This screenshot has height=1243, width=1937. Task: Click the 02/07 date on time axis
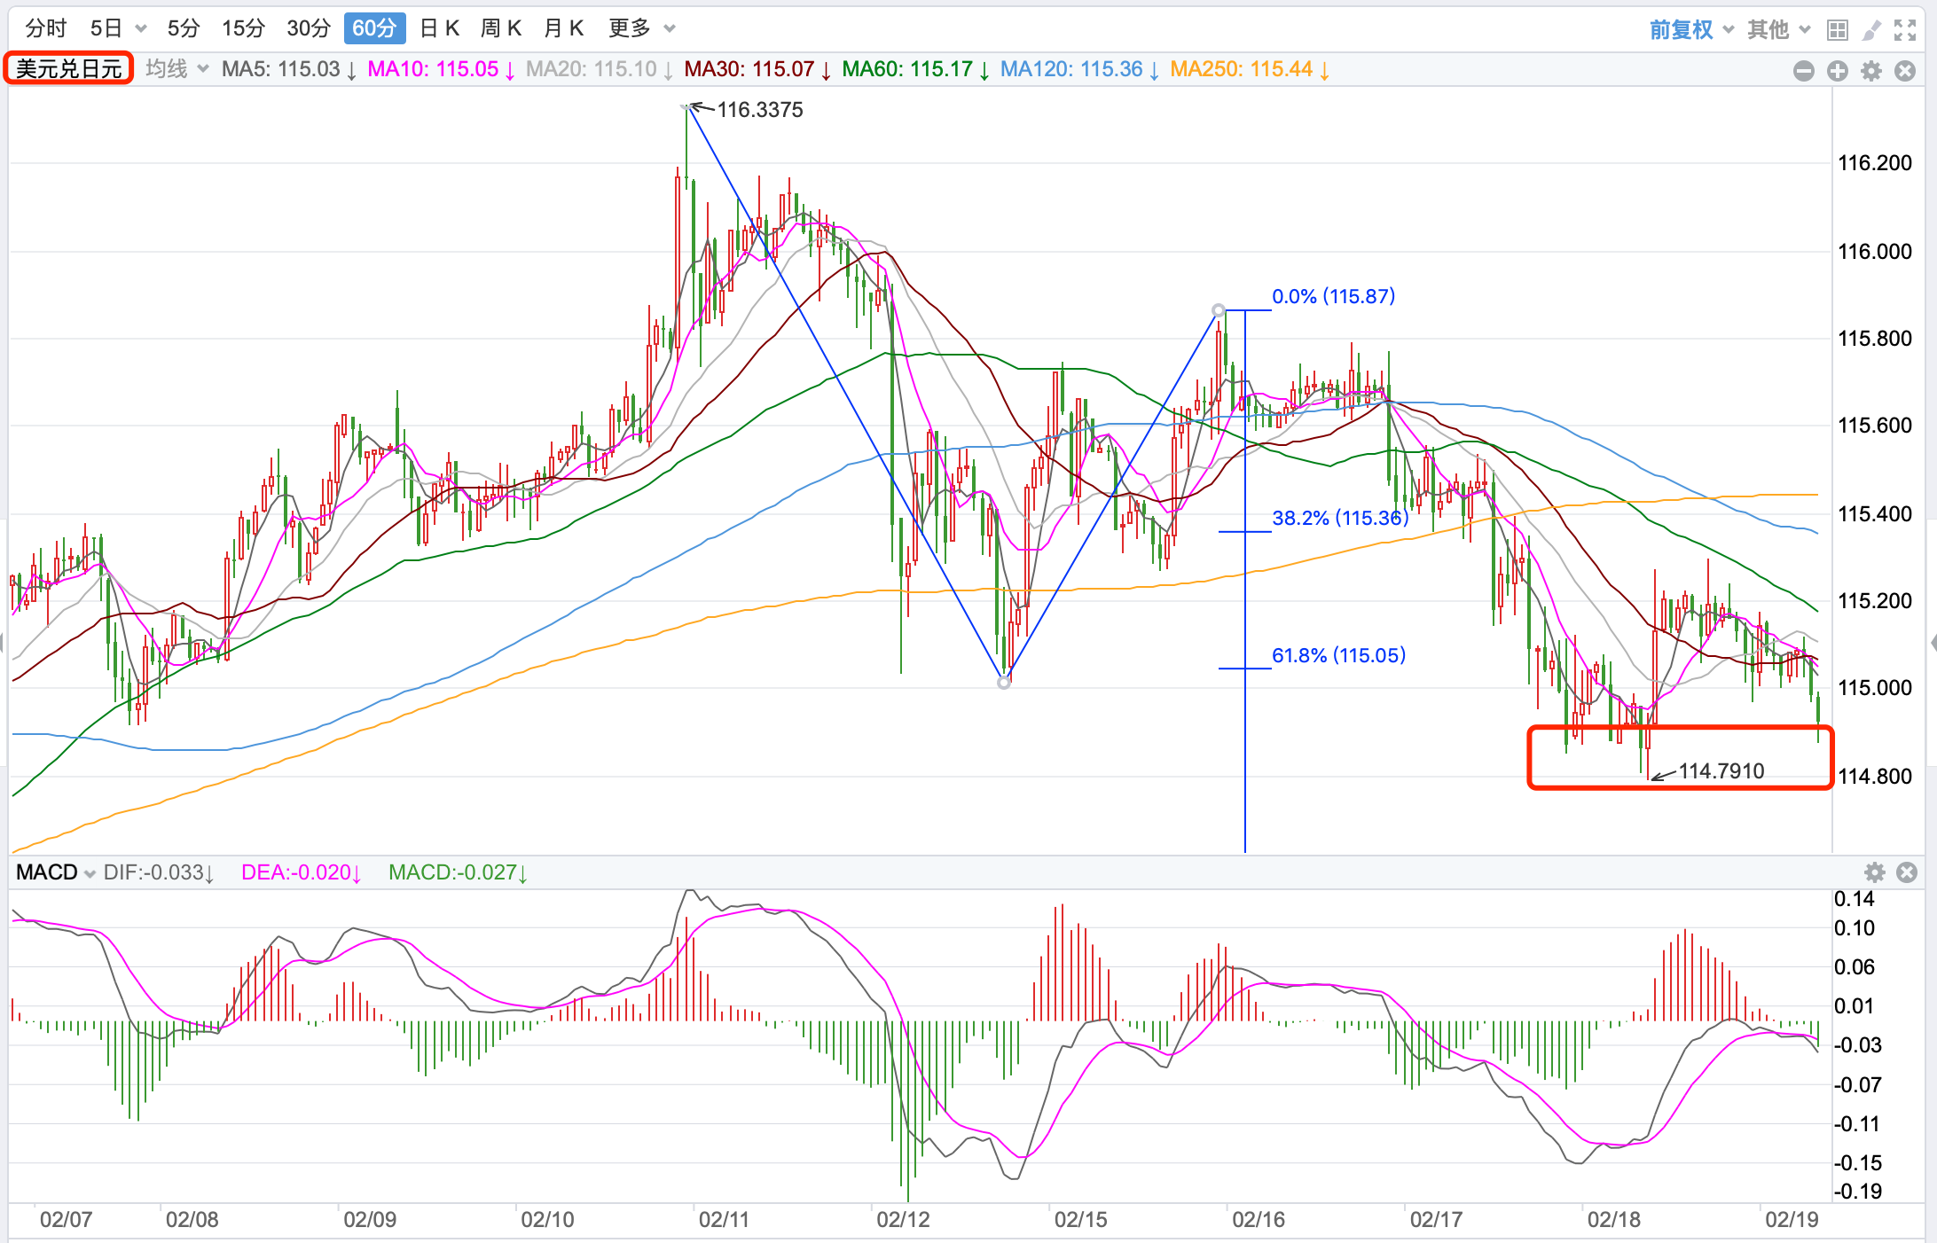coord(66,1220)
